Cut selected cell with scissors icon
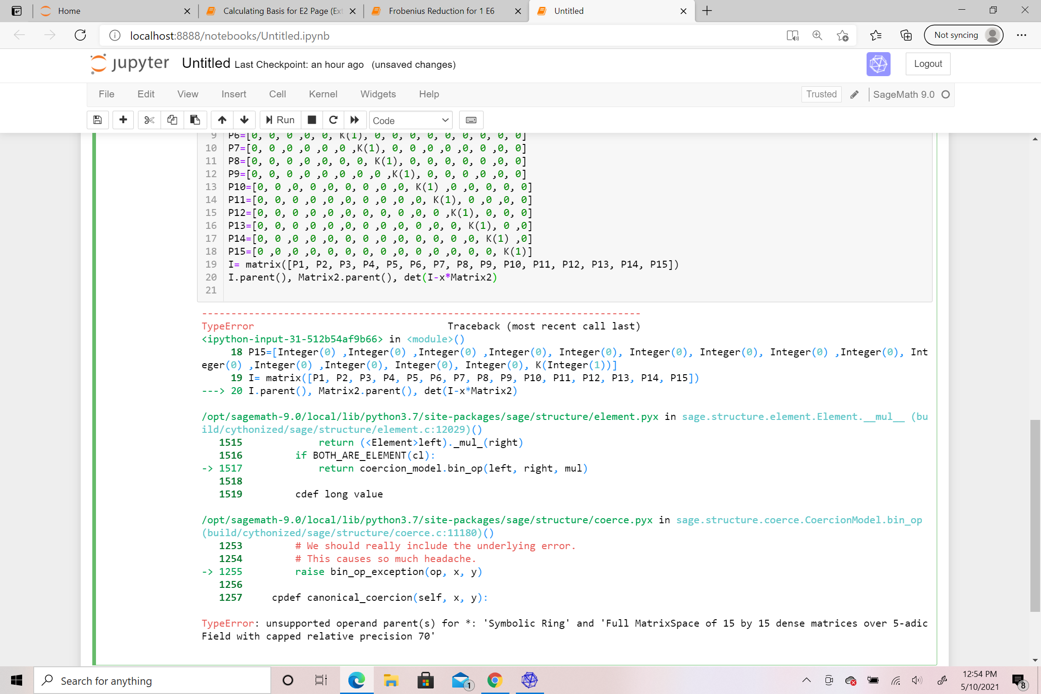1041x694 pixels. (149, 120)
